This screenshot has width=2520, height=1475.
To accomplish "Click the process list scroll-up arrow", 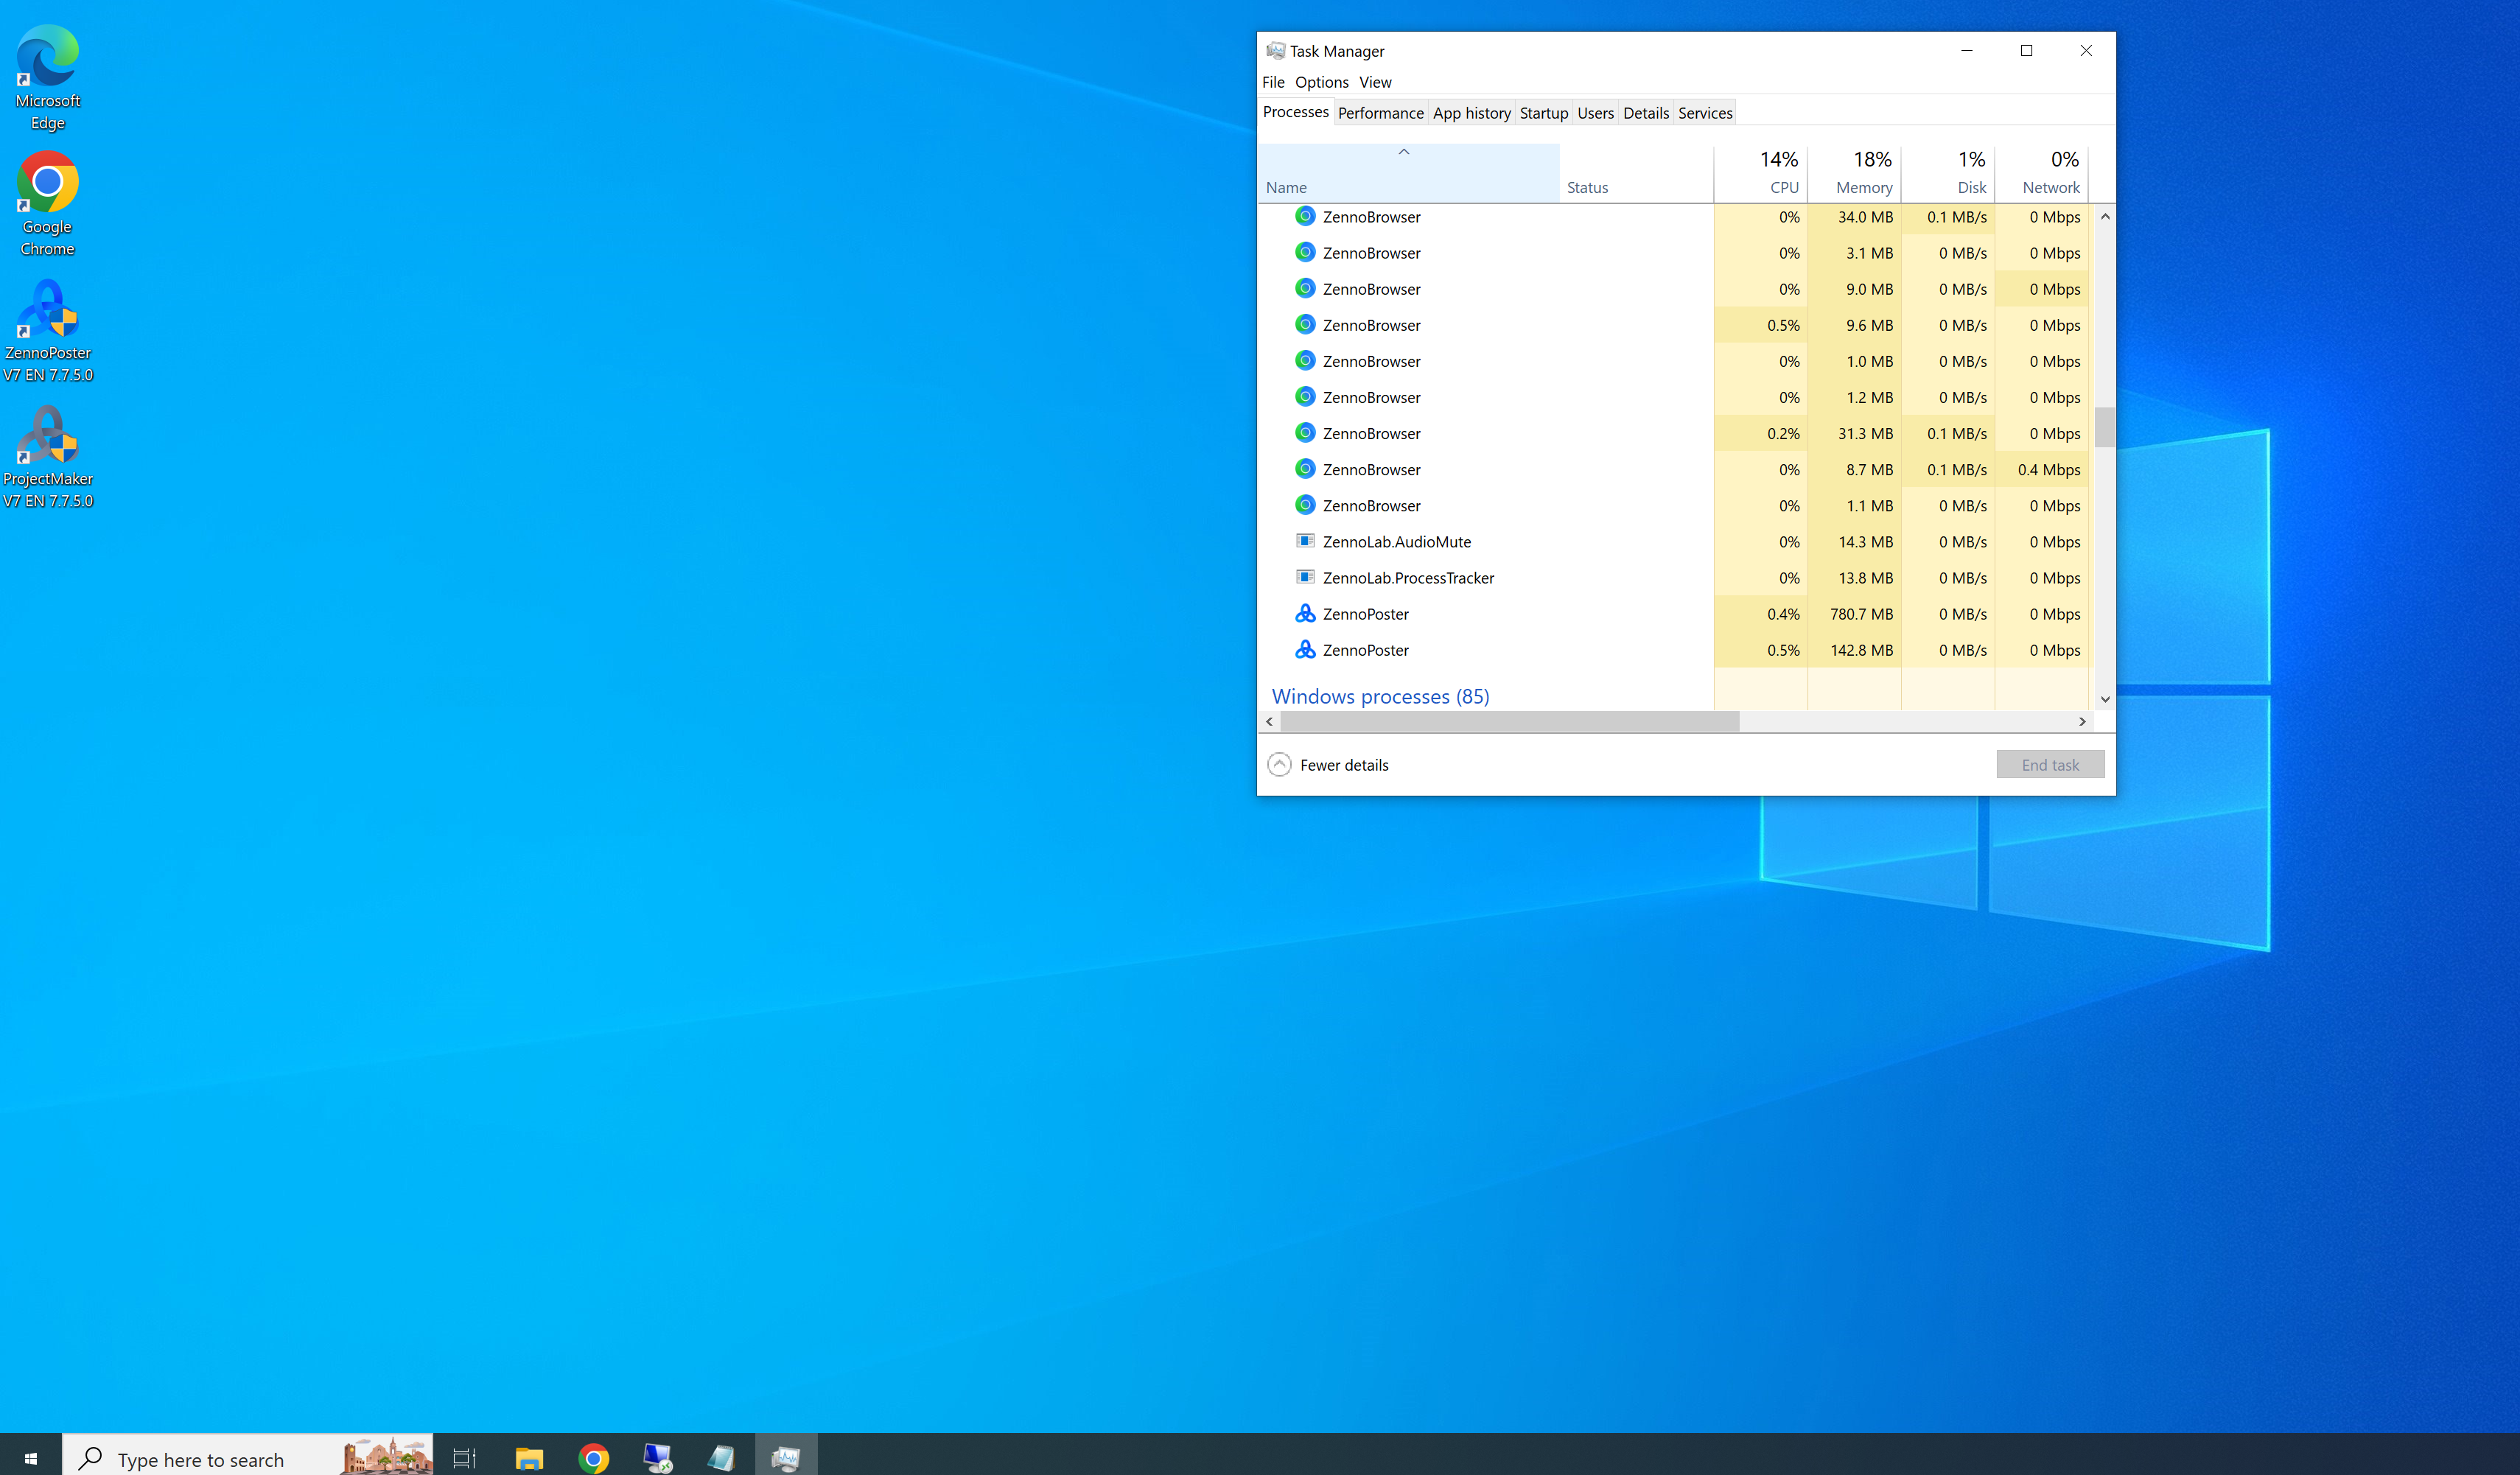I will pyautogui.click(x=2105, y=216).
